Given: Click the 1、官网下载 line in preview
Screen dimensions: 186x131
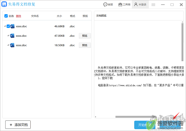Looking at the screenshot, I should tap(105, 78).
